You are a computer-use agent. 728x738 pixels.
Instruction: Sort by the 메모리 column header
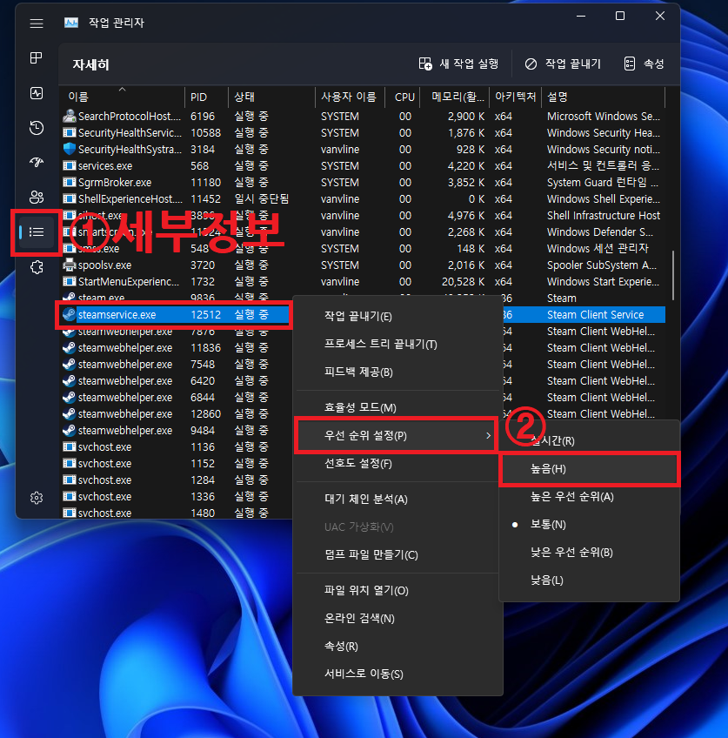click(x=455, y=97)
